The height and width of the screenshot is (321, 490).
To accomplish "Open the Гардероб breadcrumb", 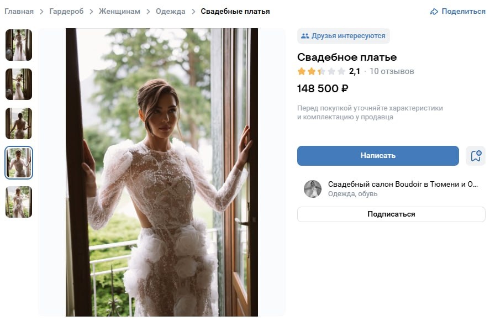I will coord(66,12).
